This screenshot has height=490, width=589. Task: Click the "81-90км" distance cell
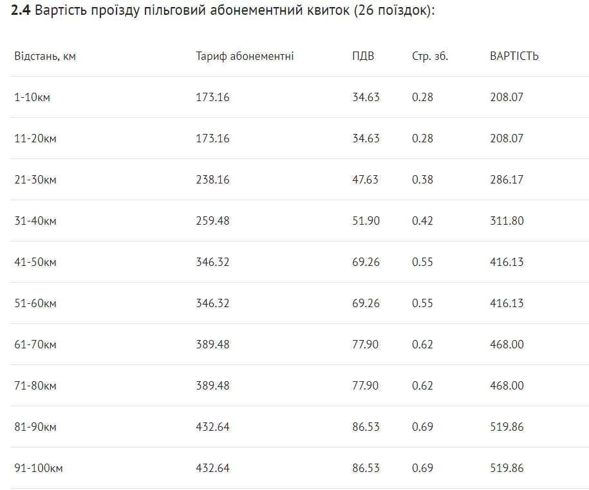tap(35, 427)
